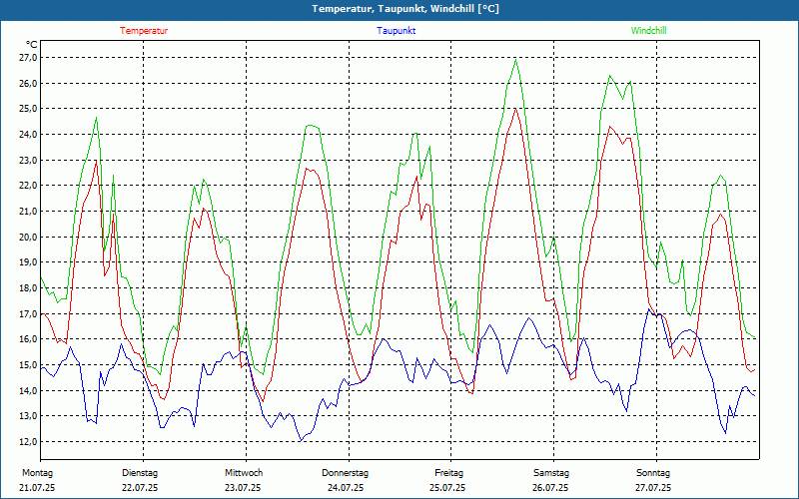Click the 12,0 y-axis value
The height and width of the screenshot is (499, 799).
tap(28, 442)
